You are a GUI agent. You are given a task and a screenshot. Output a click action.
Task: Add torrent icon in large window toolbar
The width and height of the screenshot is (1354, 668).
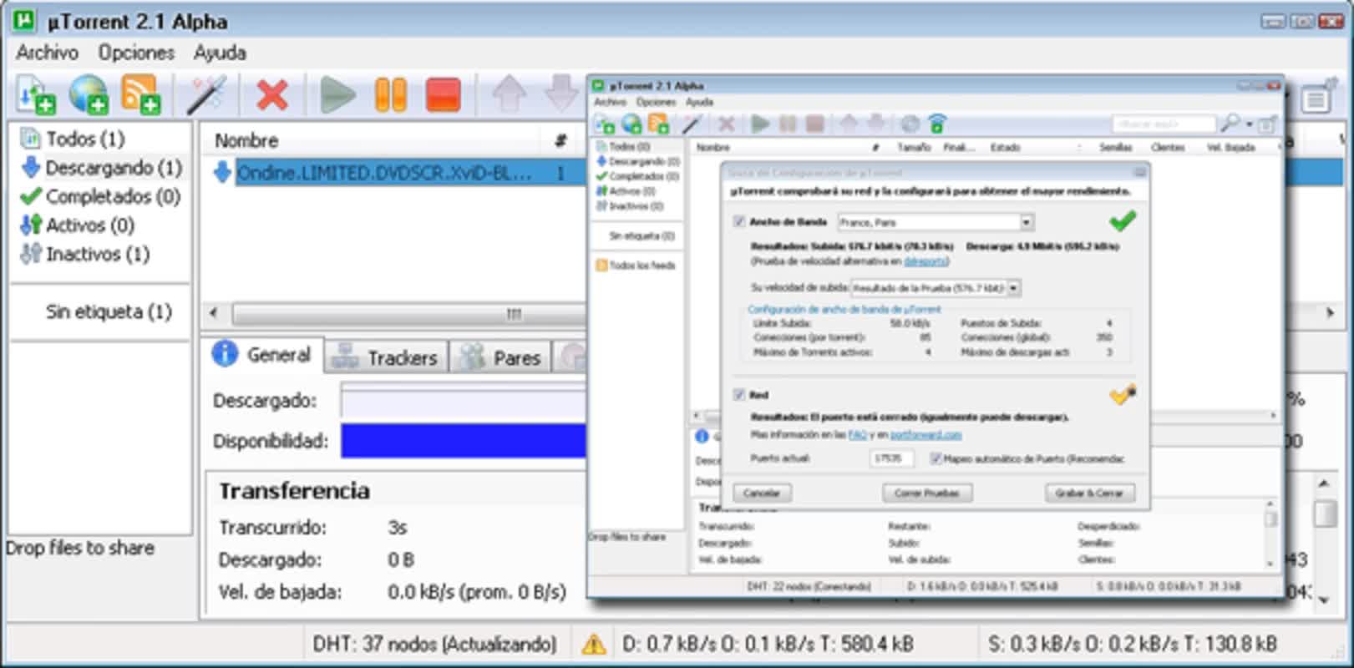(36, 94)
